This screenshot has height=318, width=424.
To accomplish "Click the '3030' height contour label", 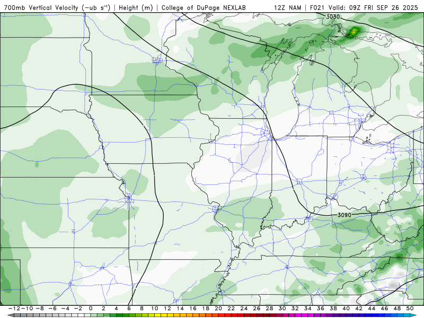I will pyautogui.click(x=333, y=16).
